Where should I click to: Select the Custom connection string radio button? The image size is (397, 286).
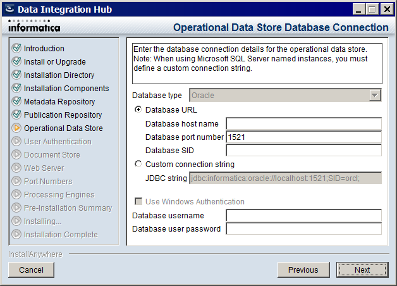[138, 164]
